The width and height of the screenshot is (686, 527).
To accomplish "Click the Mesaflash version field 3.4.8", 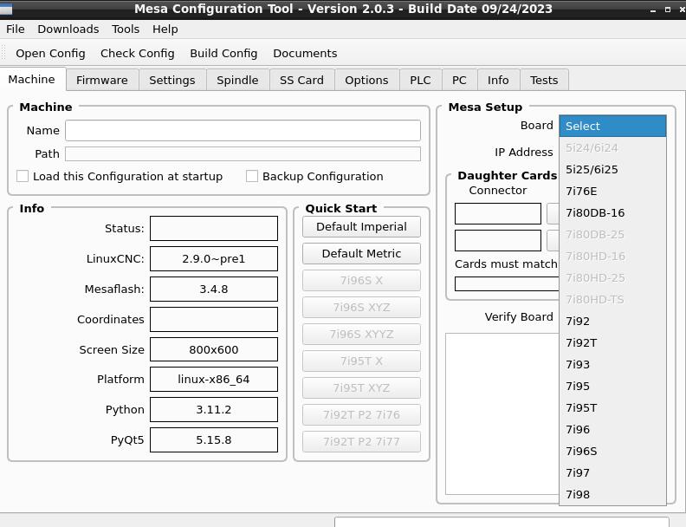I will tap(214, 289).
